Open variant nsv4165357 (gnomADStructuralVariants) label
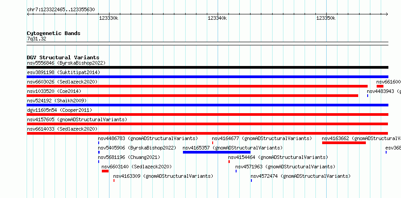Viewport: 401px width, 198px height. [x=232, y=148]
